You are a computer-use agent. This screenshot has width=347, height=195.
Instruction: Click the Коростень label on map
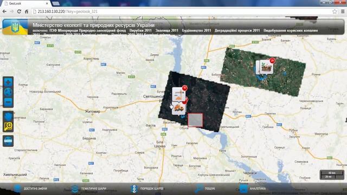pyautogui.click(x=91, y=58)
